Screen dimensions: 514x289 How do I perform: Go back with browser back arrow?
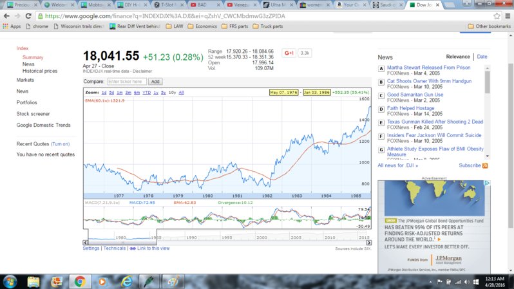(6, 16)
